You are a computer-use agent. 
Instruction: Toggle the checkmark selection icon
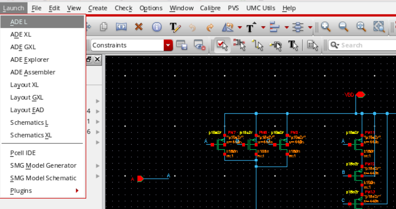coord(222,45)
